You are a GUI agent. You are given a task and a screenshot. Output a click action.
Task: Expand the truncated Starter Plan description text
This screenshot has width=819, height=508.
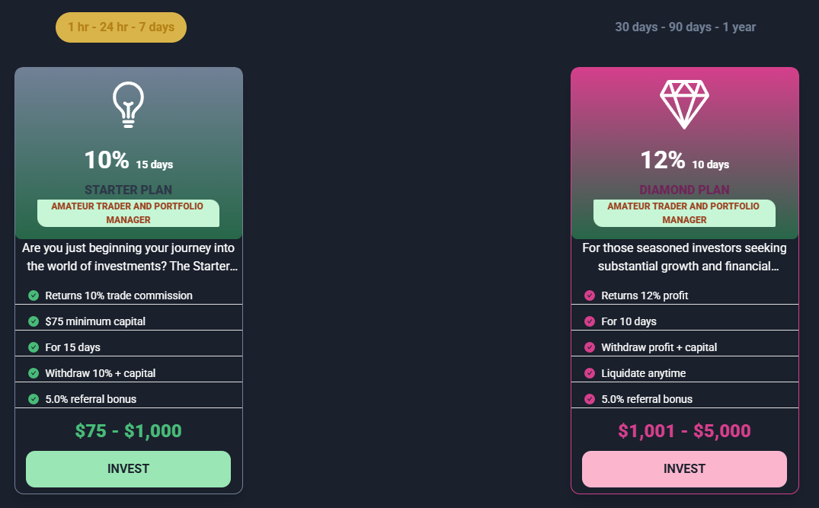129,257
